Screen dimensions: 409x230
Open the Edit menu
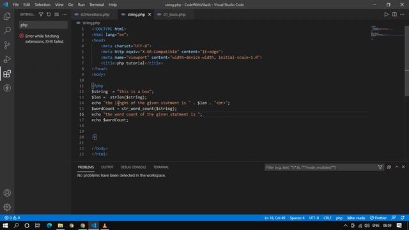27,4
